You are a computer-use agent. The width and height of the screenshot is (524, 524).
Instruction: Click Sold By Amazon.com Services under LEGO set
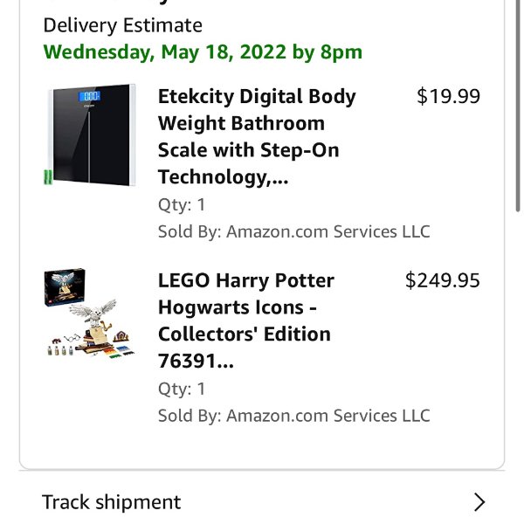coord(294,416)
